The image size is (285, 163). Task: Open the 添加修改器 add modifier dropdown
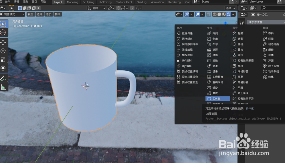tap(266, 22)
